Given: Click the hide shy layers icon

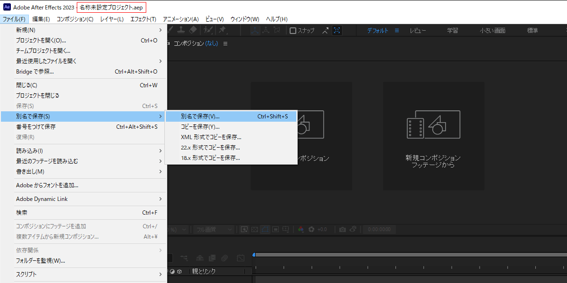Looking at the screenshot, I should click(x=200, y=258).
